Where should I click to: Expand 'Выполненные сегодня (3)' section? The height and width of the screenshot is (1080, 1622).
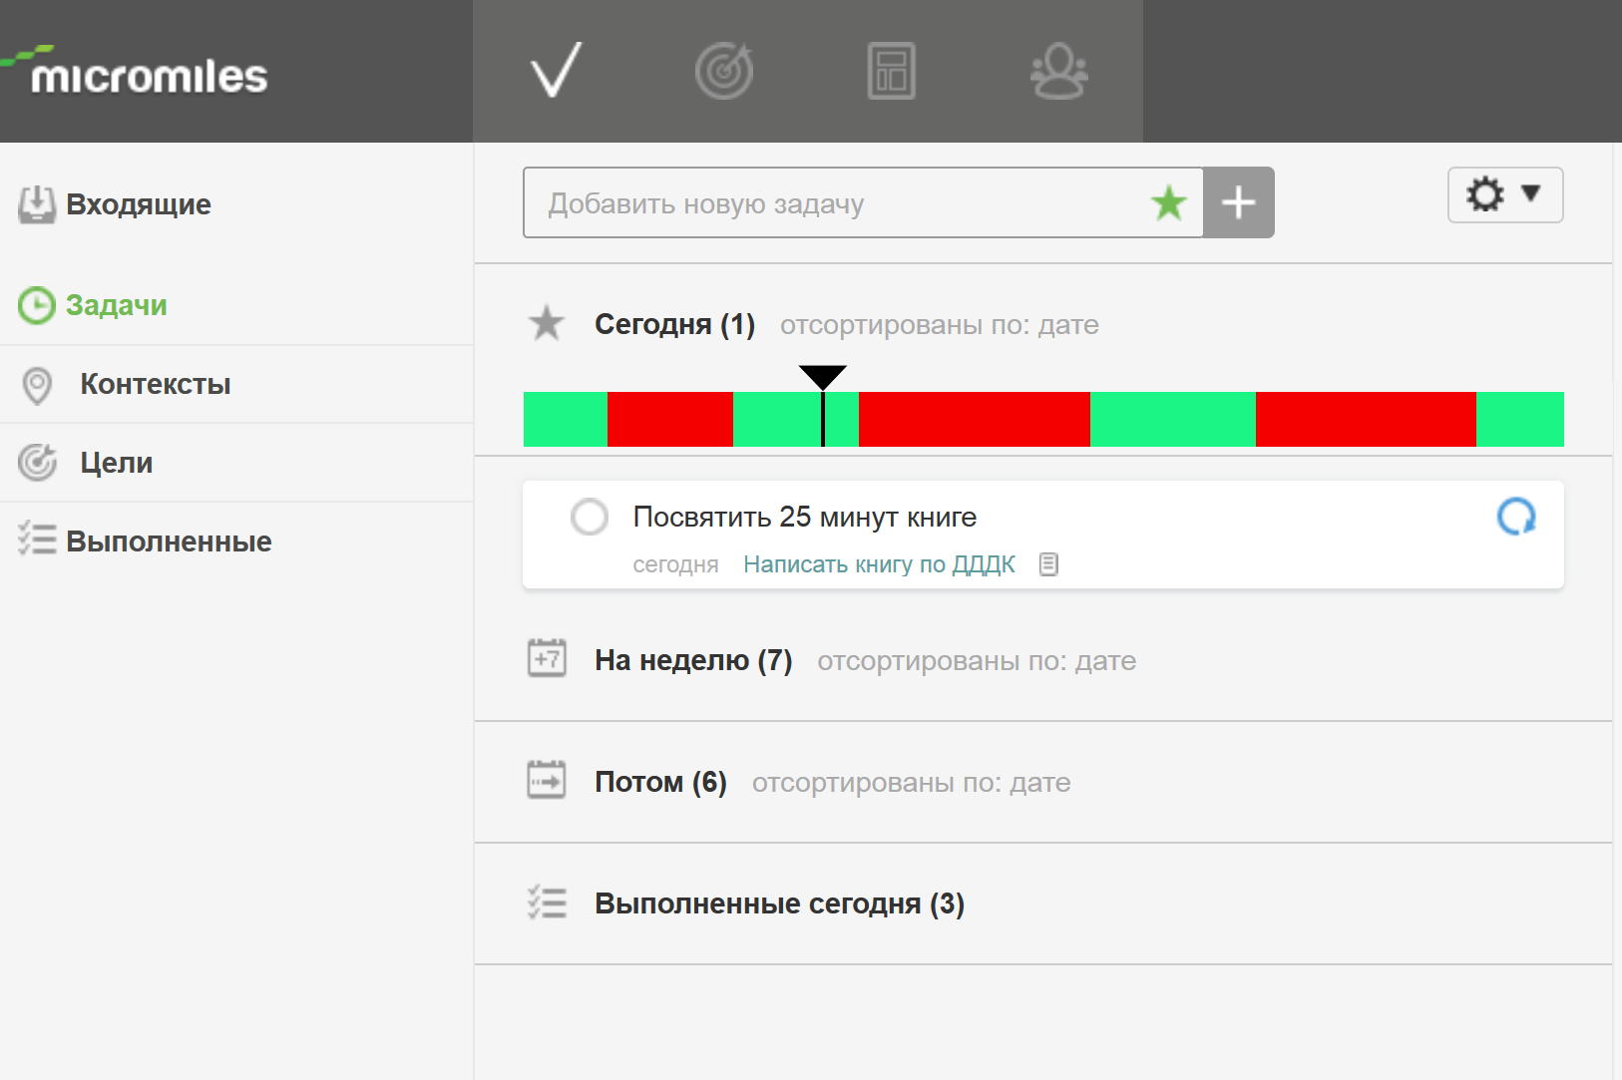coord(778,903)
